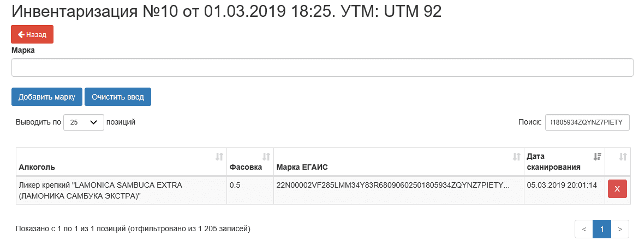
Task: Click the red Назад back button
Action: (32, 34)
